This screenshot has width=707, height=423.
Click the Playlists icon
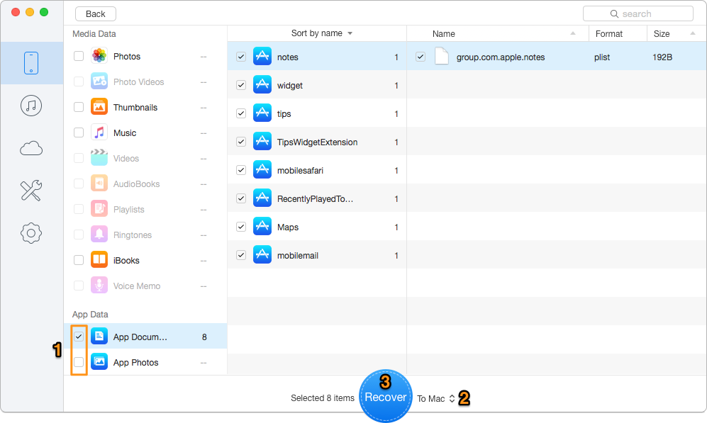click(x=99, y=209)
